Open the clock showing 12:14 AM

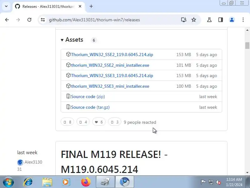234,182
